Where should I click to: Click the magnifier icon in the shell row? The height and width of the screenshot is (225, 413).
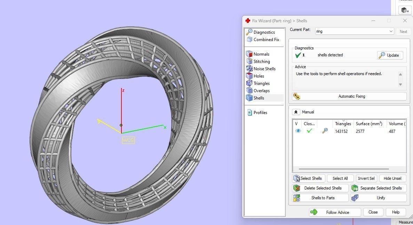(x=325, y=131)
